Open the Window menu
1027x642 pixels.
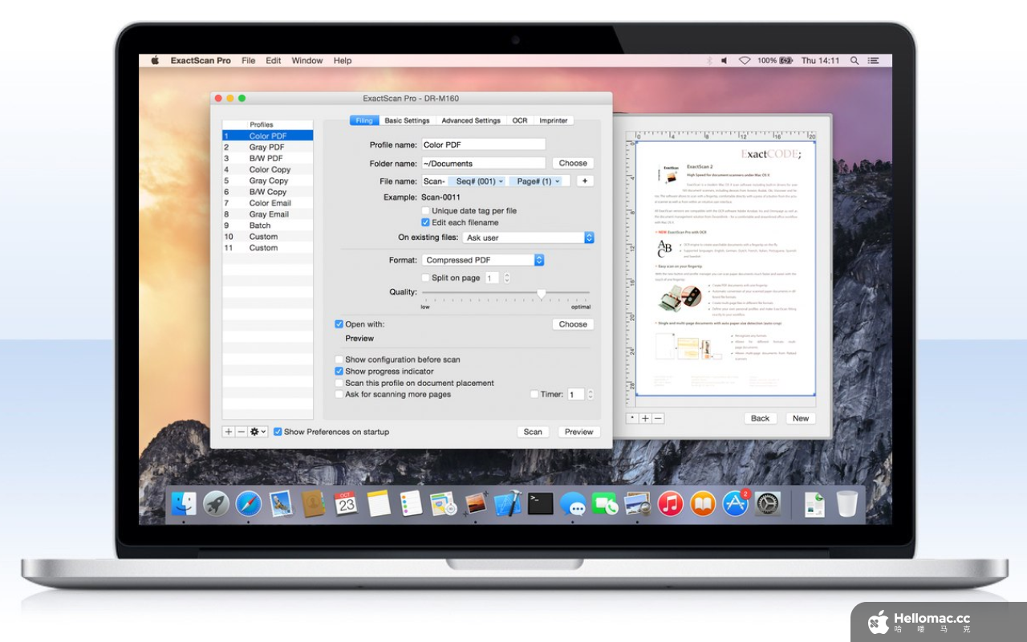(x=307, y=60)
